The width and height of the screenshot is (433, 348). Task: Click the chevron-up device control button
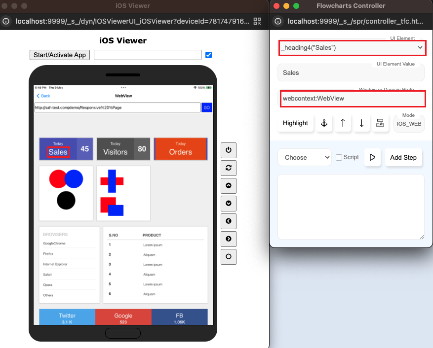(228, 186)
